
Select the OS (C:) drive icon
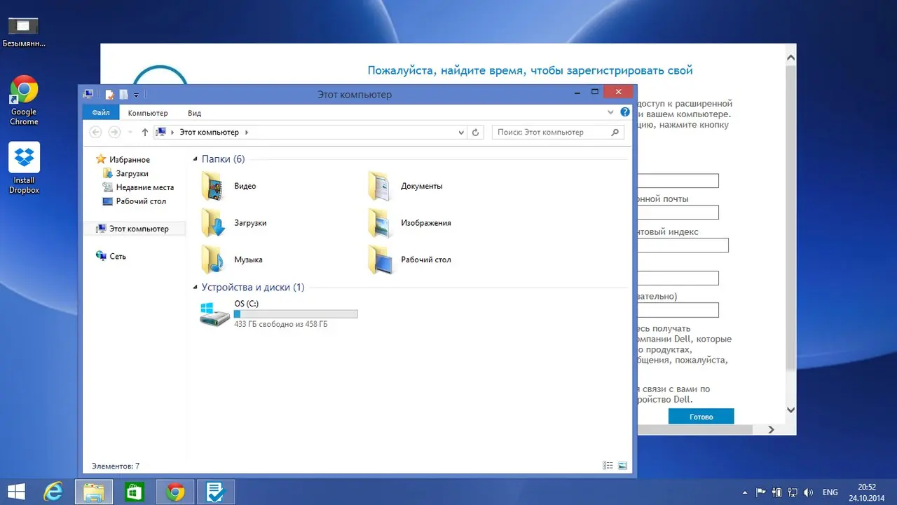214,314
